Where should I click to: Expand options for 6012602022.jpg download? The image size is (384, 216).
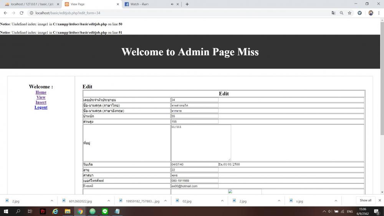(109, 201)
